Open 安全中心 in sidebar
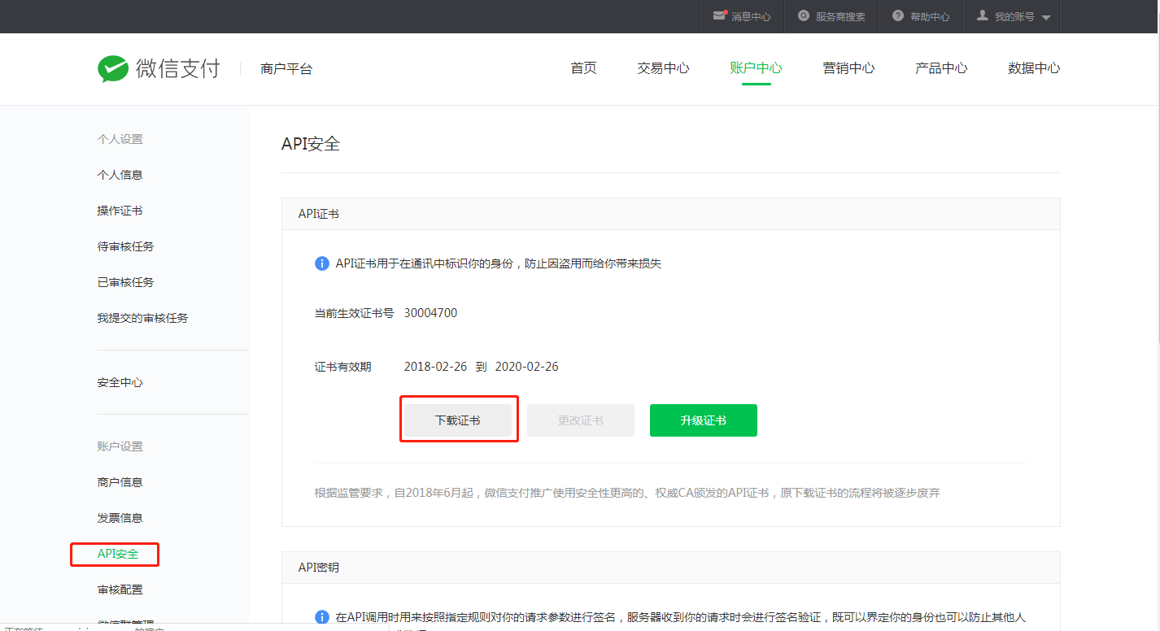This screenshot has width=1160, height=631. (120, 382)
